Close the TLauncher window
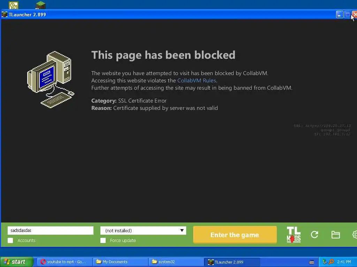Viewport: 357px width, 267px height. pos(355,15)
